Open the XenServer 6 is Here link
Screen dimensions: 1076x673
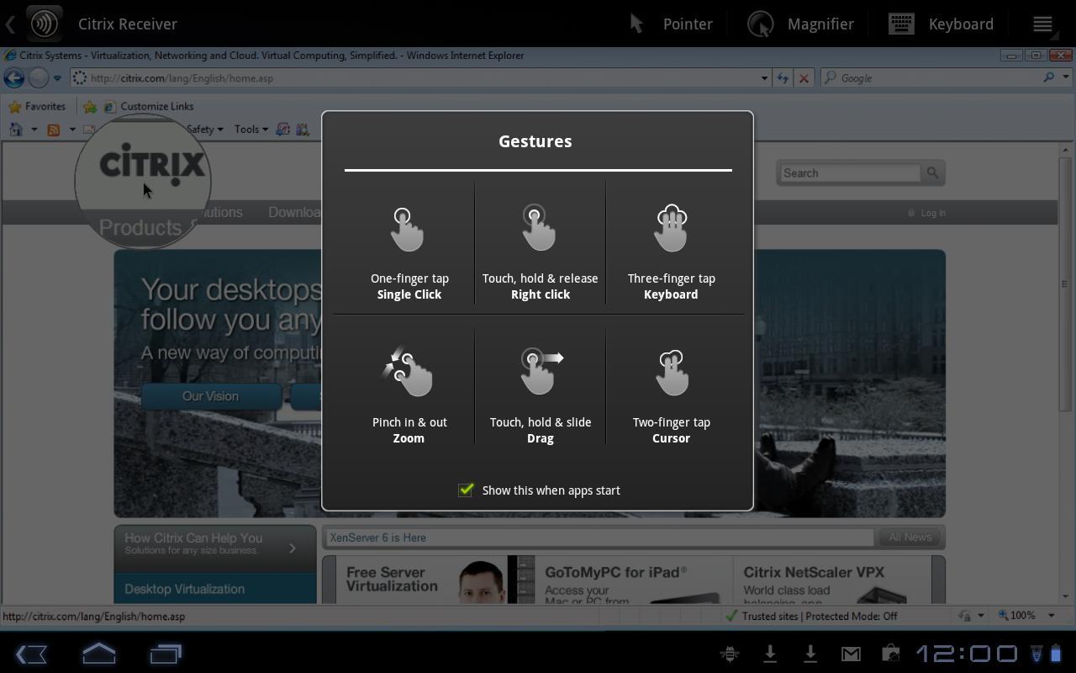click(x=377, y=538)
